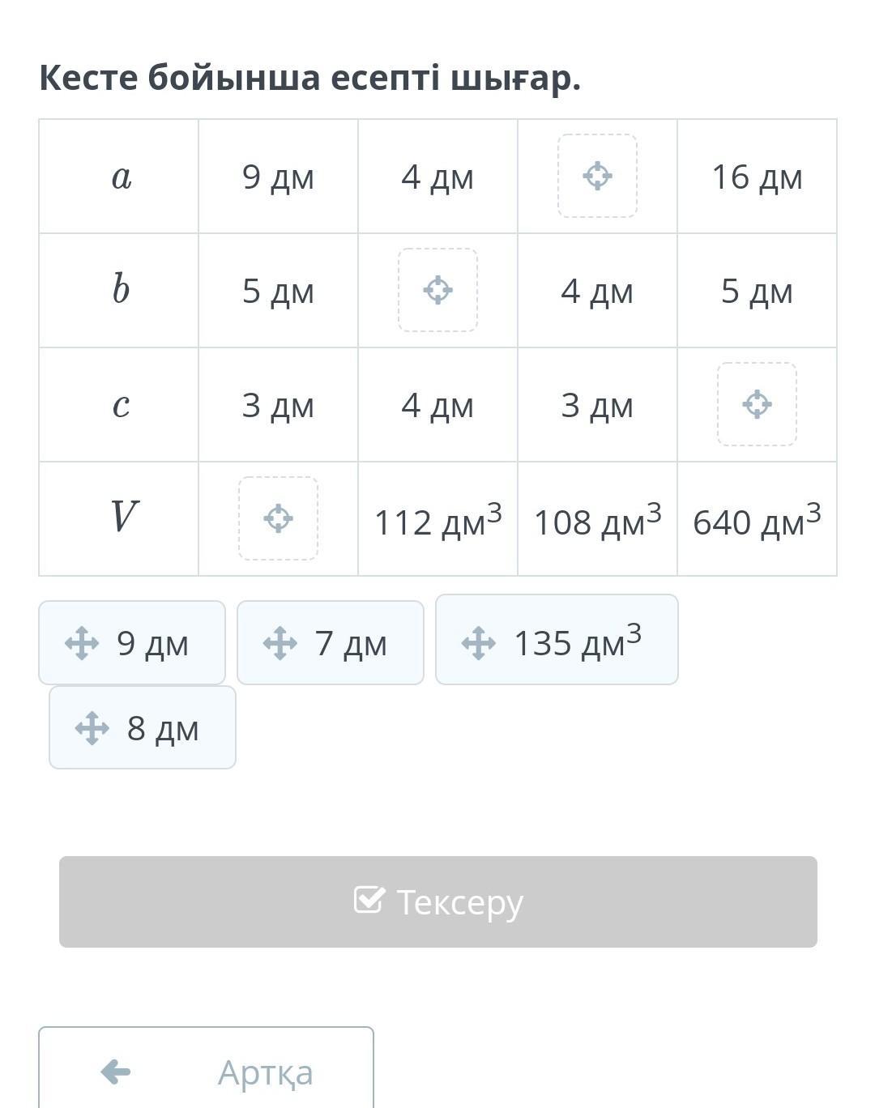Click the empty drop target in row c
The image size is (875, 1108).
point(757,404)
